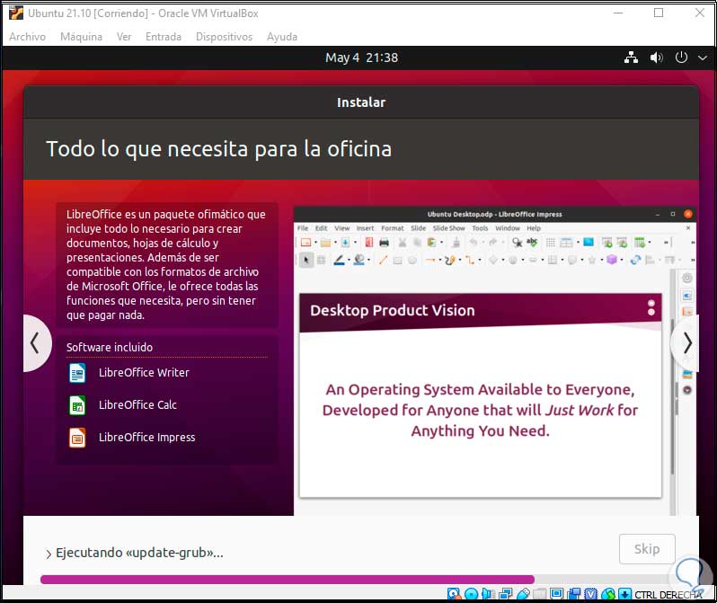The height and width of the screenshot is (603, 717).
Task: Go to previous installer slide
Action: [x=36, y=343]
